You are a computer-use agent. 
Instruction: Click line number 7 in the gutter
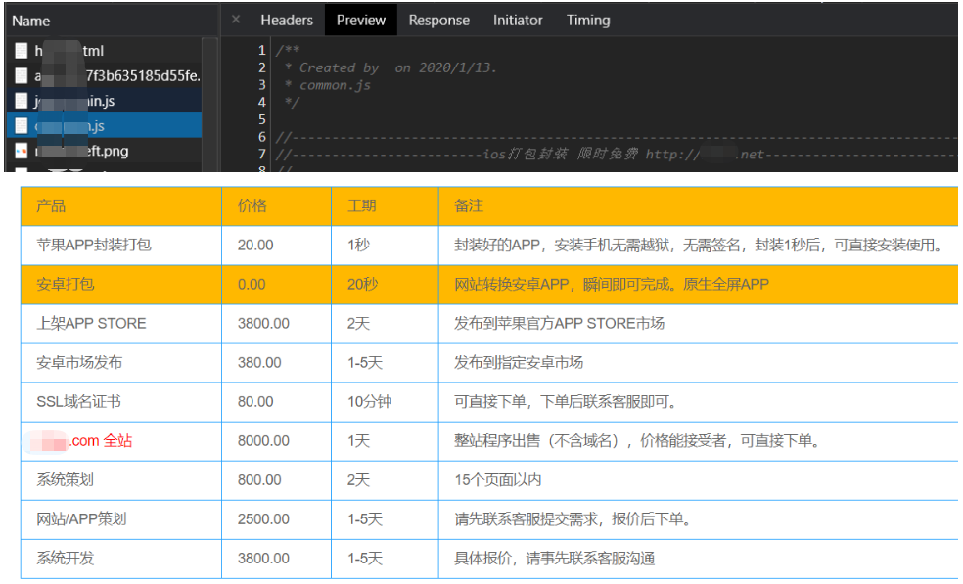coord(261,154)
